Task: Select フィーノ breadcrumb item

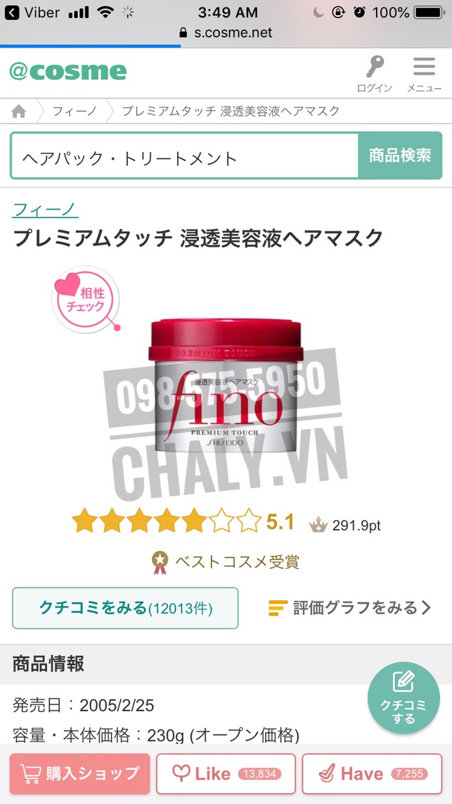Action: (74, 112)
